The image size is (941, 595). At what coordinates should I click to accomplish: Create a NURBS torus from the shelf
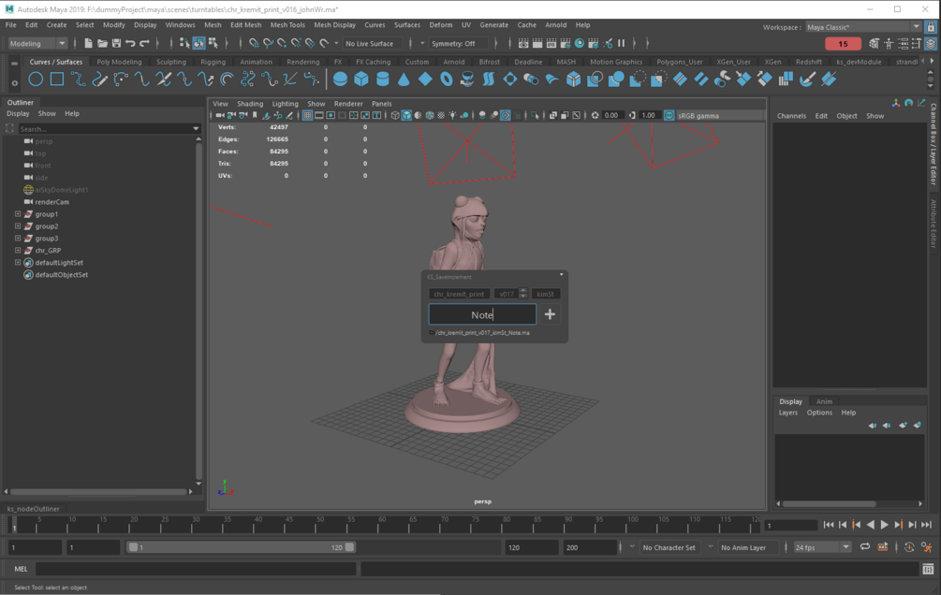(x=447, y=80)
